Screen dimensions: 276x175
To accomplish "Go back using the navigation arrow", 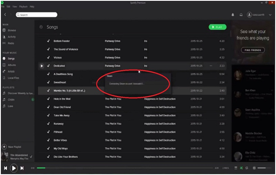I will click(5, 15).
